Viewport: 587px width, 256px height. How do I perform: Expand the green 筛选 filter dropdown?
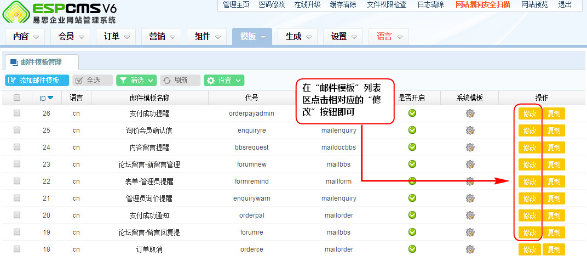137,80
